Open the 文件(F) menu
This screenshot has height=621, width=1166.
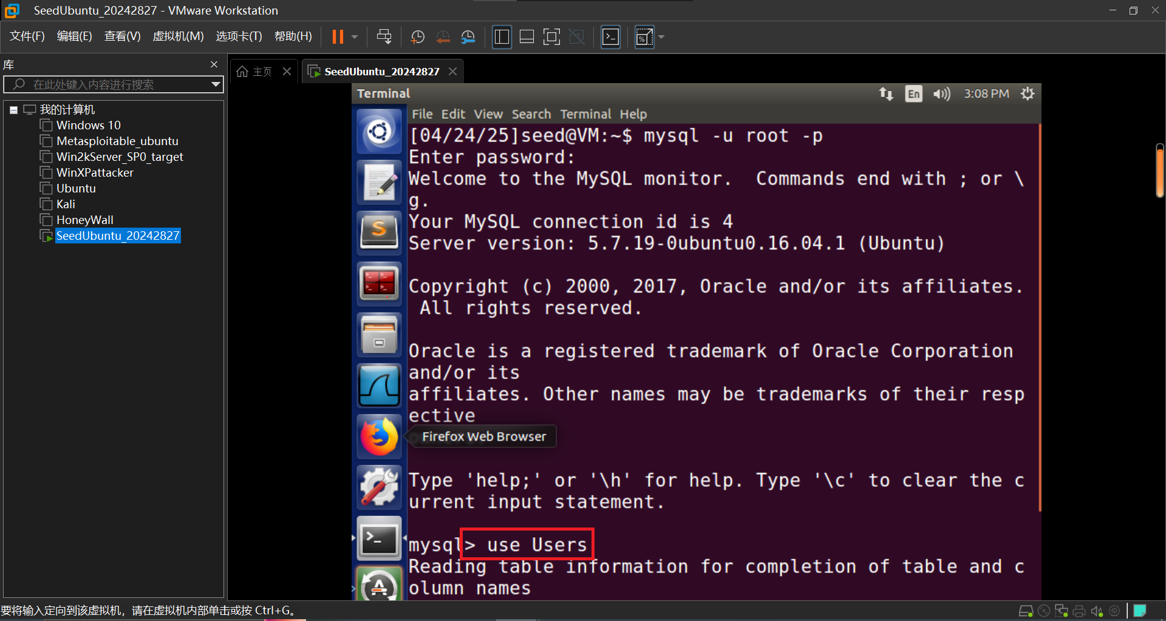click(x=27, y=36)
